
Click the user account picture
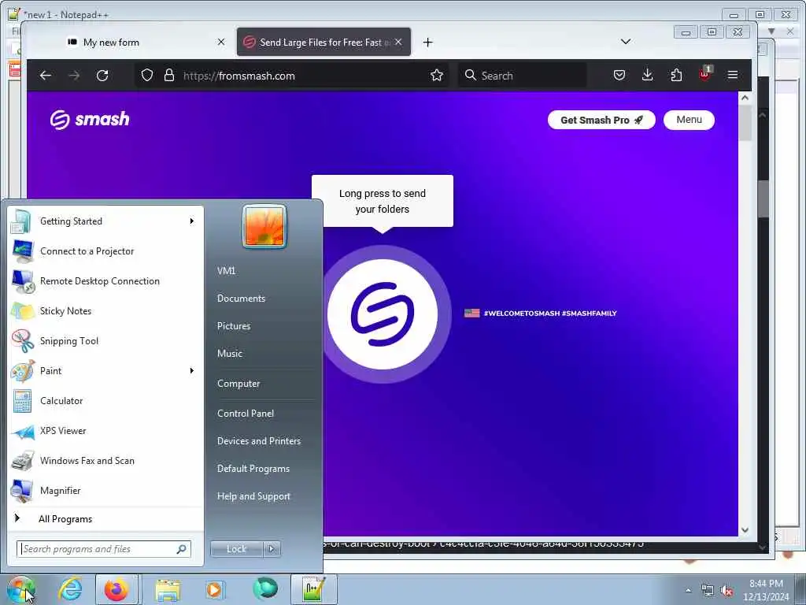(264, 226)
